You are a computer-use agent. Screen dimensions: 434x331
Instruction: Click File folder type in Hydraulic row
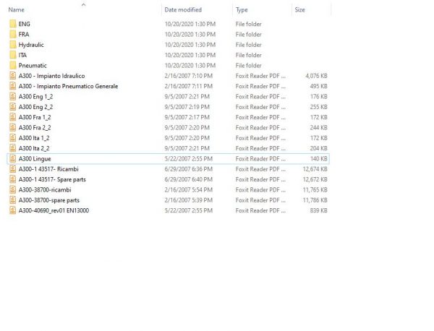click(249, 45)
